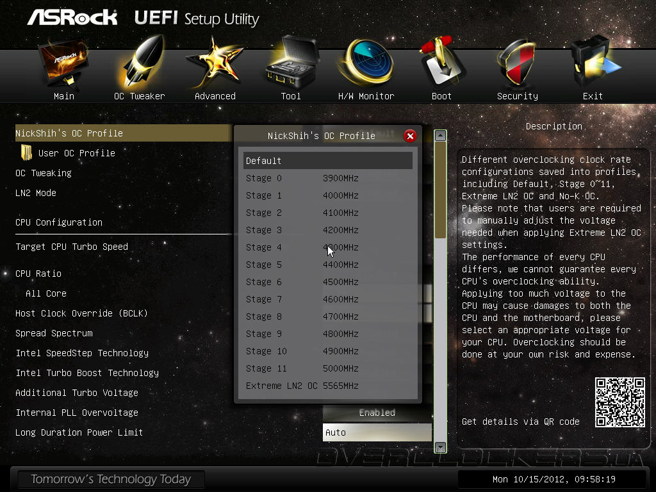This screenshot has width=656, height=492.
Task: Open the H/W Monitor radar icon
Action: click(367, 63)
